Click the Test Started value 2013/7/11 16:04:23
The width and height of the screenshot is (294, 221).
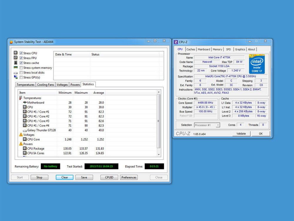click(101, 166)
